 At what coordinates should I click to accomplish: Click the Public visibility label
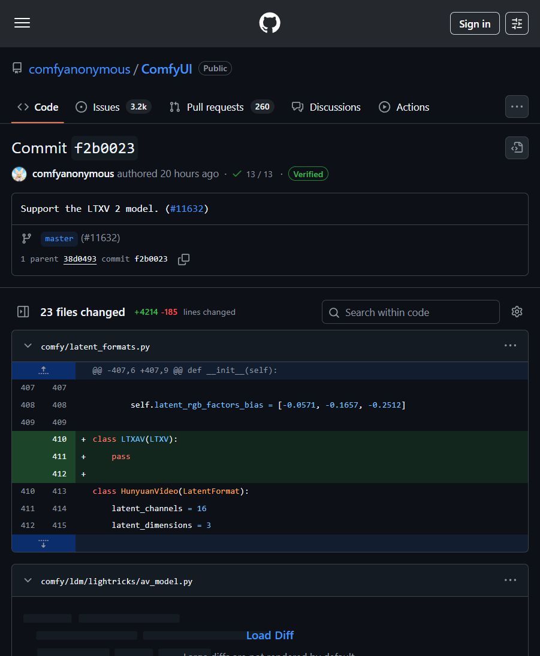pos(215,69)
